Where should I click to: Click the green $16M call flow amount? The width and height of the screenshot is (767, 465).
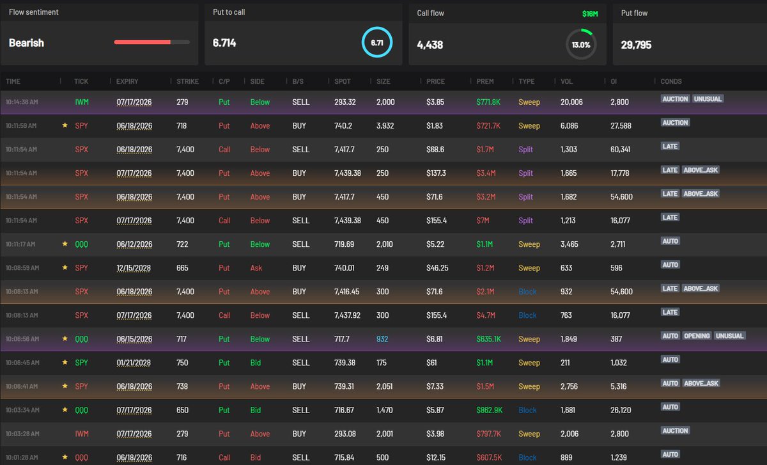point(590,13)
